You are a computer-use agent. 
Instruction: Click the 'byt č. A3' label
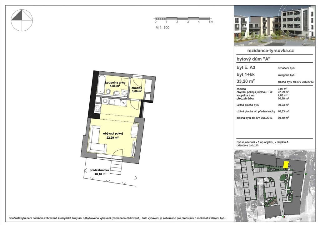click(246, 67)
